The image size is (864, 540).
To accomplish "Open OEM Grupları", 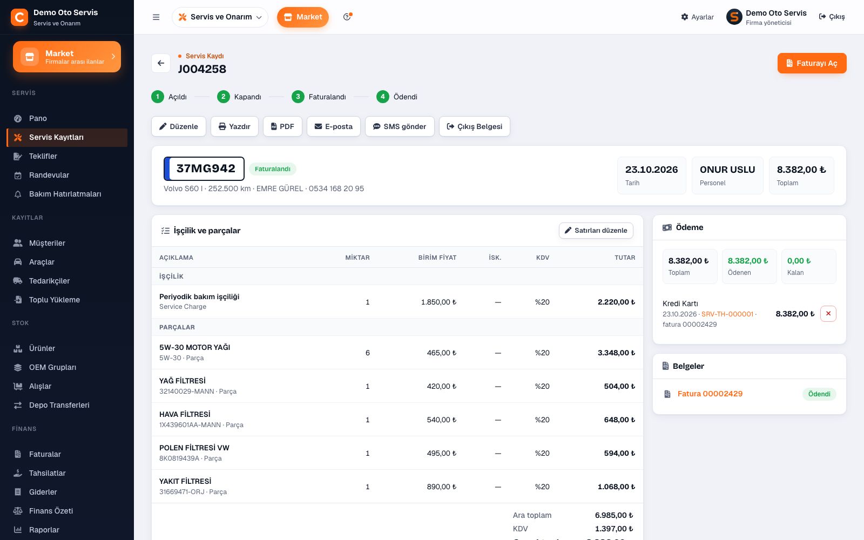I will (x=67, y=367).
